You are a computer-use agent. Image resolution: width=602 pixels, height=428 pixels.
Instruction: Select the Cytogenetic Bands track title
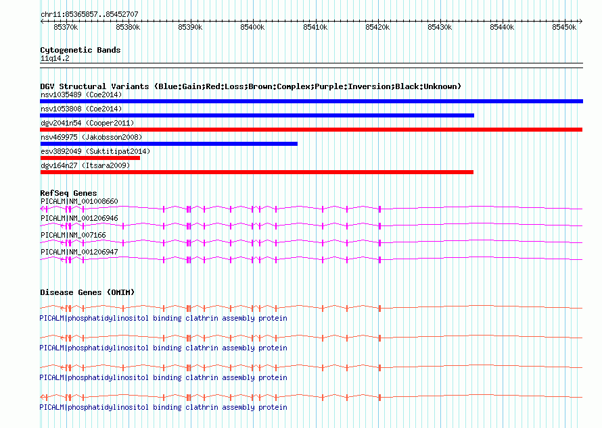point(80,50)
